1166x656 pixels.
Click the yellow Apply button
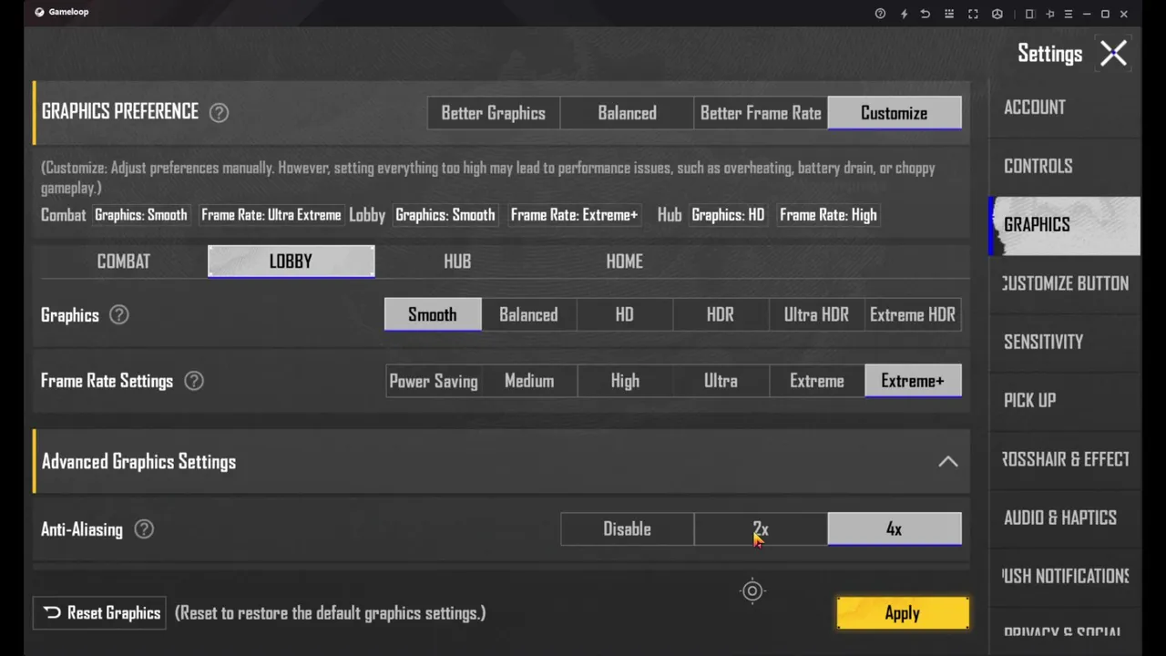pos(903,613)
